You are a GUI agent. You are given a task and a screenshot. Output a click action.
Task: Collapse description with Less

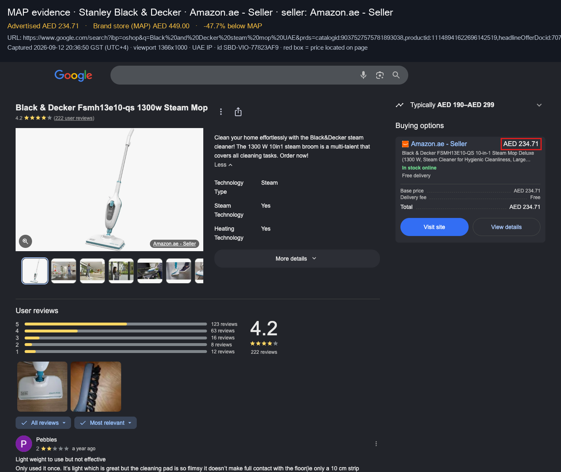coord(223,165)
